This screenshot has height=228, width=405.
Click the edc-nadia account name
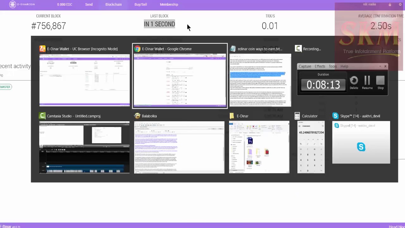[x=370, y=4]
